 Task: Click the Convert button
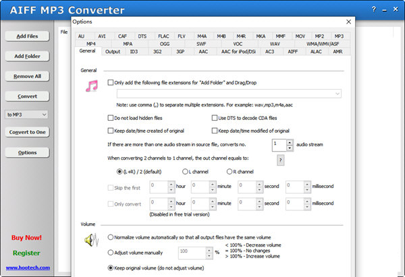coord(27,96)
